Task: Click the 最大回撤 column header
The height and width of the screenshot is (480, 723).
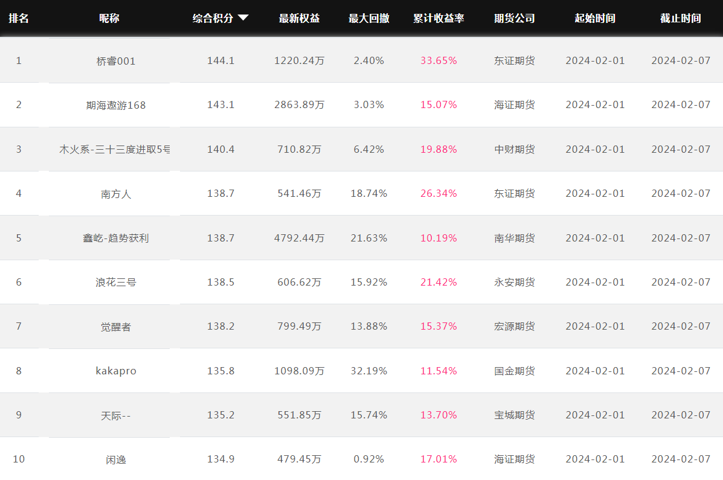Action: pyautogui.click(x=369, y=18)
